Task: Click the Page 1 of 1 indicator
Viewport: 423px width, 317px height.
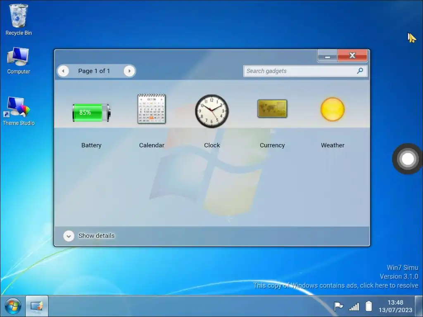Action: point(94,71)
